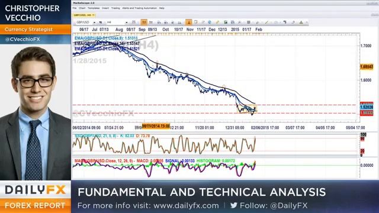Click the third EMA label ending 1.51521

tap(107, 49)
